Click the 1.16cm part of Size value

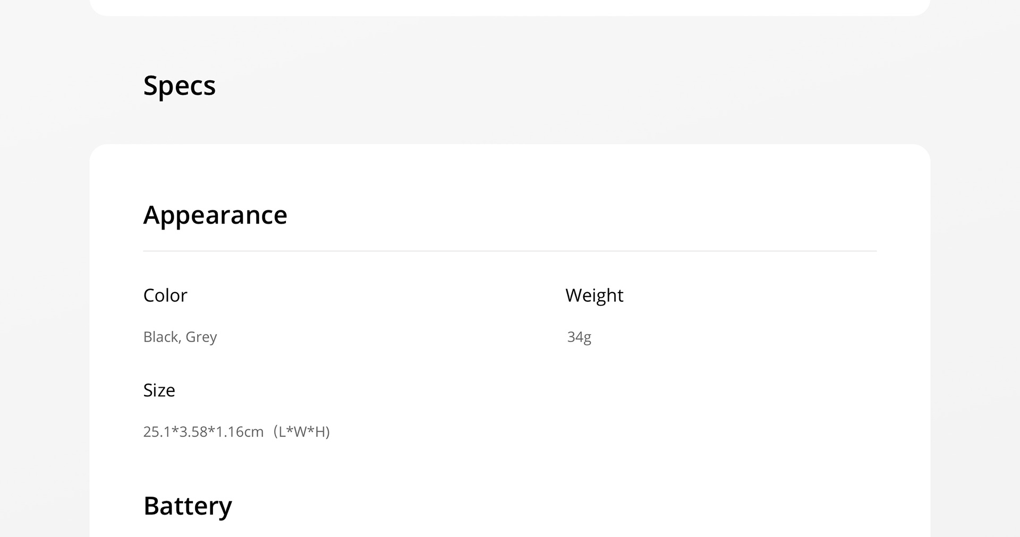point(240,432)
